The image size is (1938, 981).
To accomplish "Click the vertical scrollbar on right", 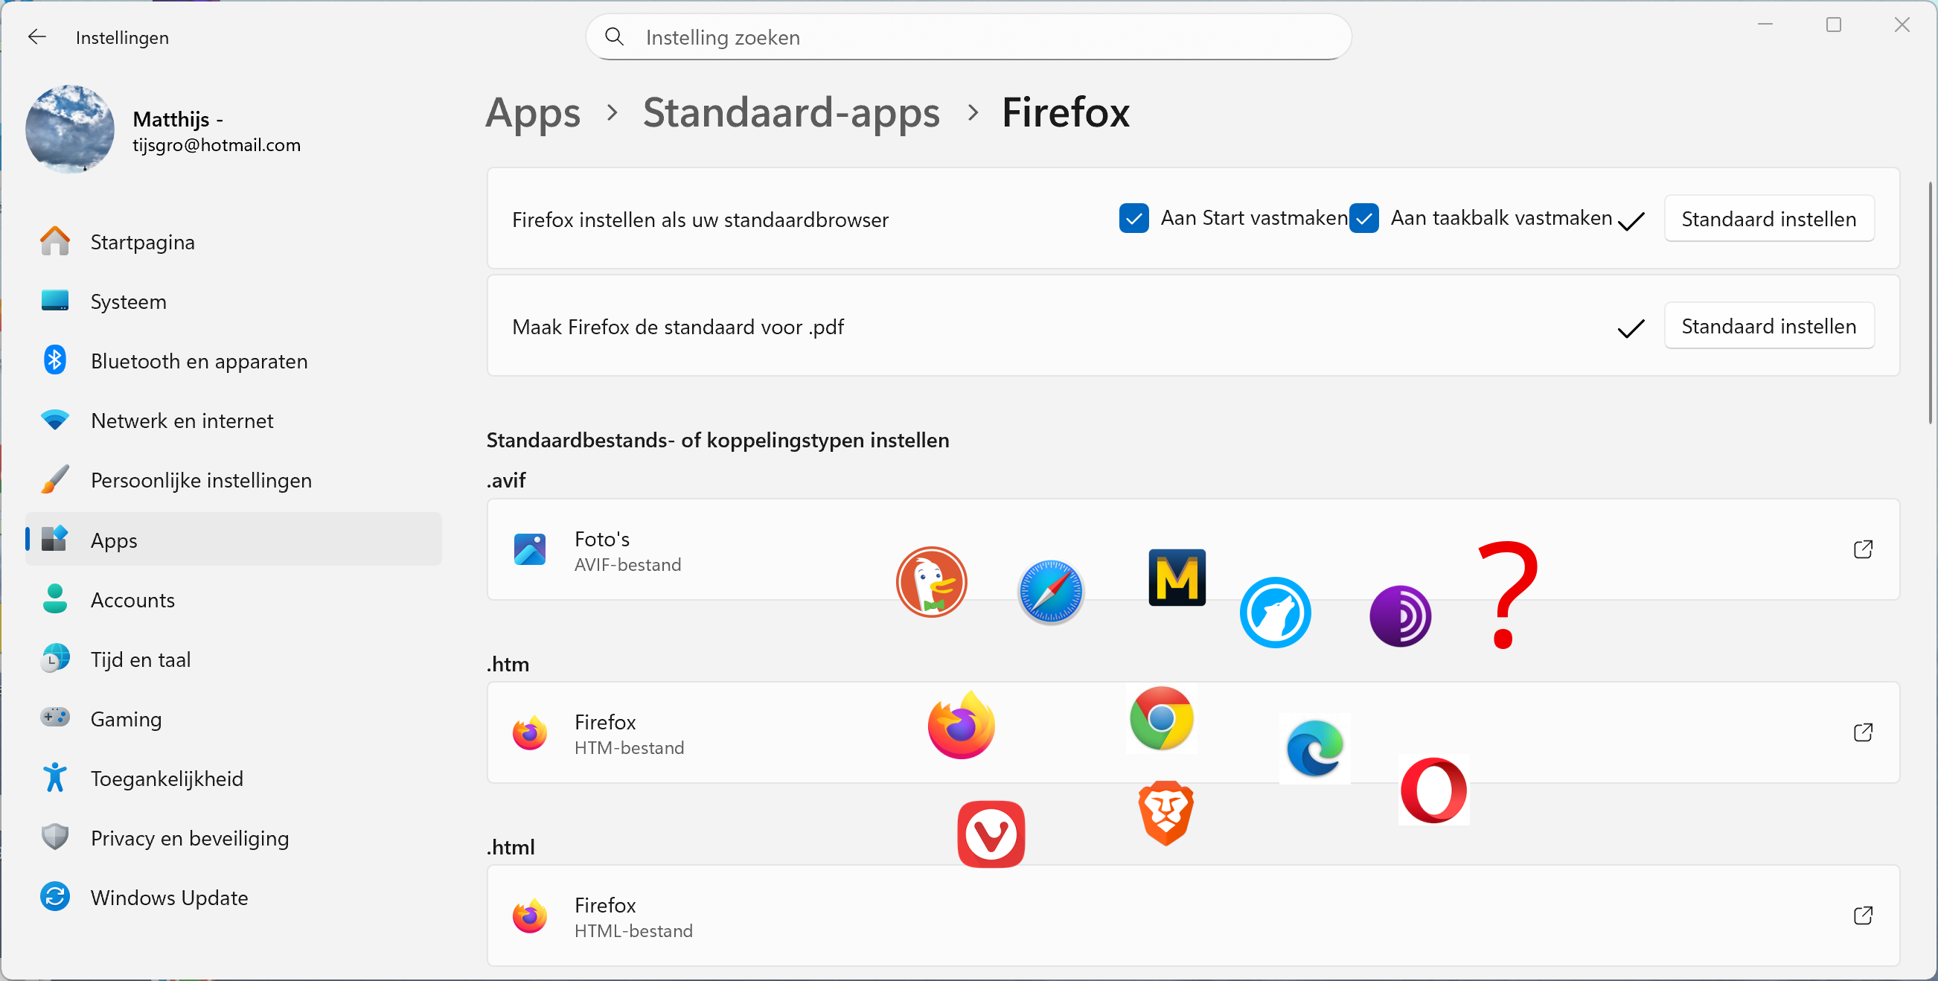I will 1931,301.
